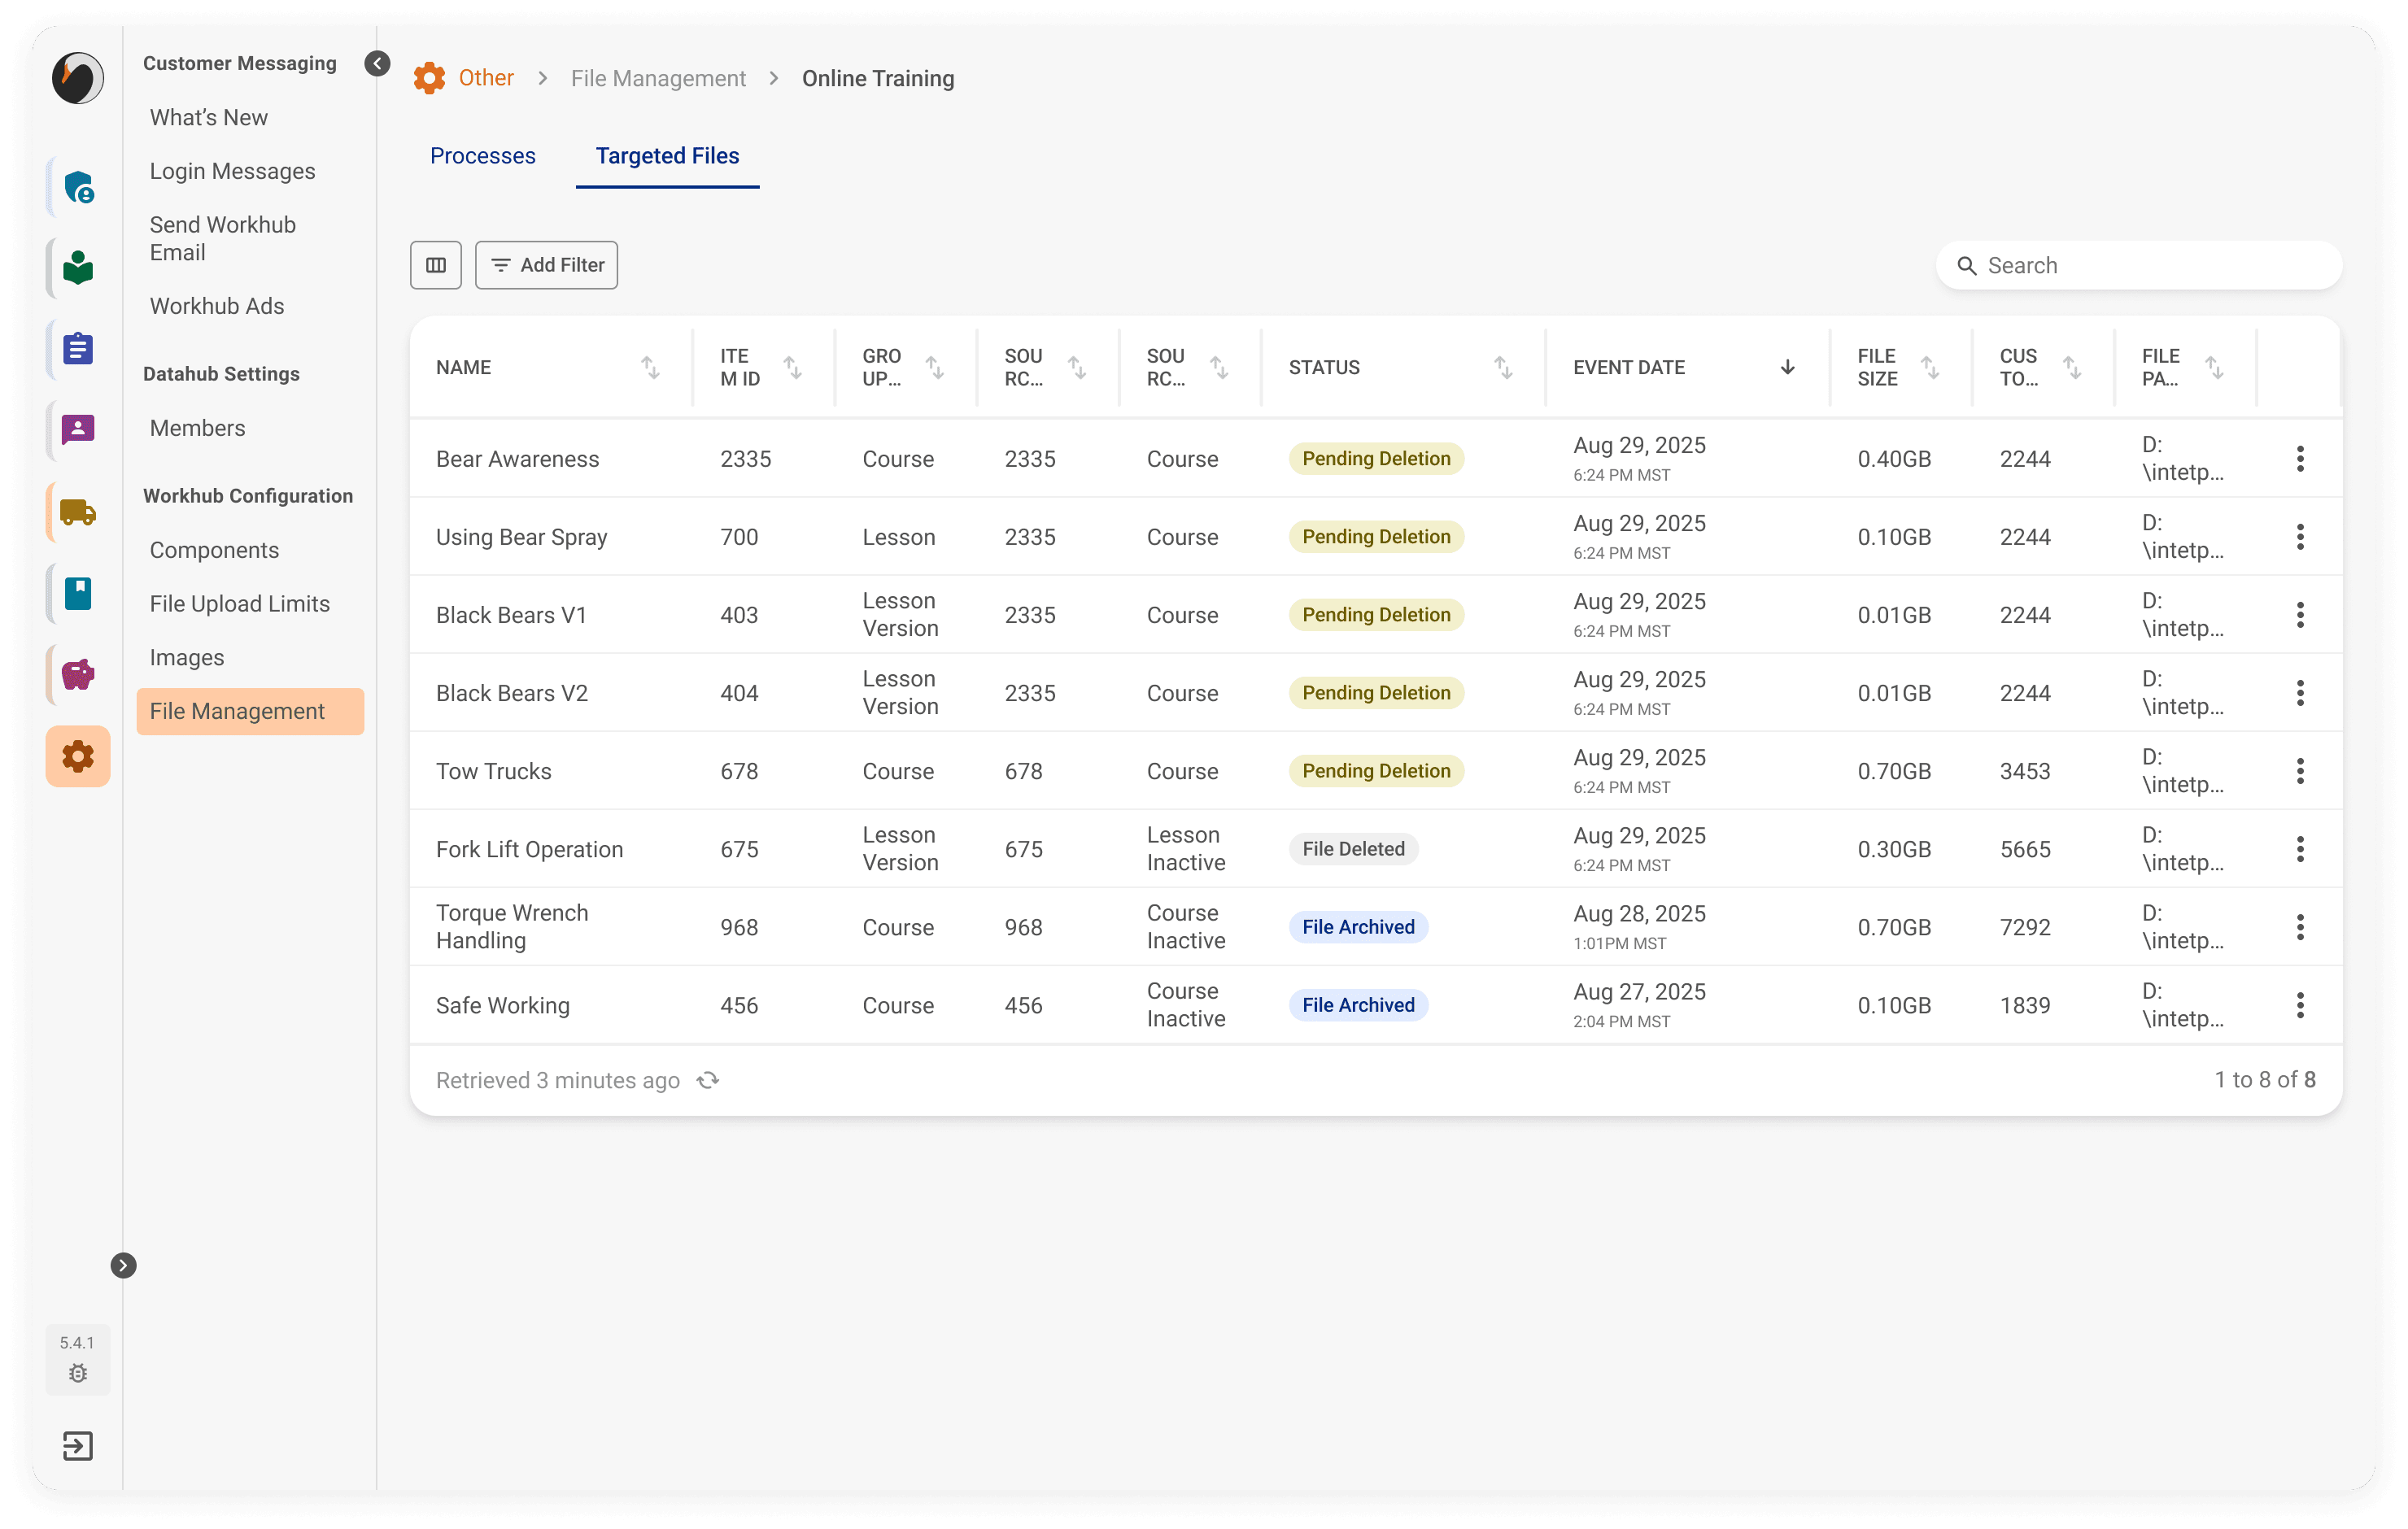Open the three-dot menu for the Safe Working row
2408x1529 pixels.
2299,1005
